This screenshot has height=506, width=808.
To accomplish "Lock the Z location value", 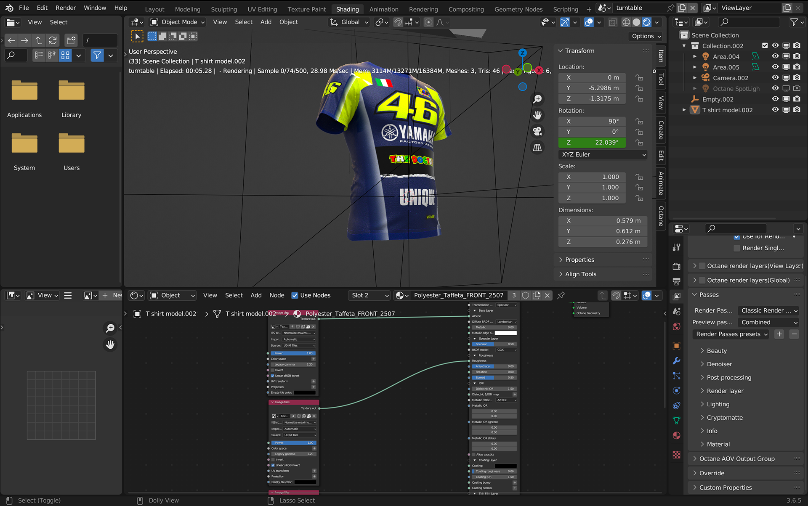I will 639,98.
